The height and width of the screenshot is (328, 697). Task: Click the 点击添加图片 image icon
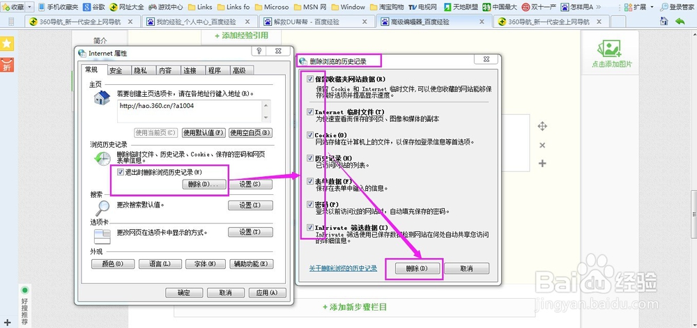click(611, 49)
